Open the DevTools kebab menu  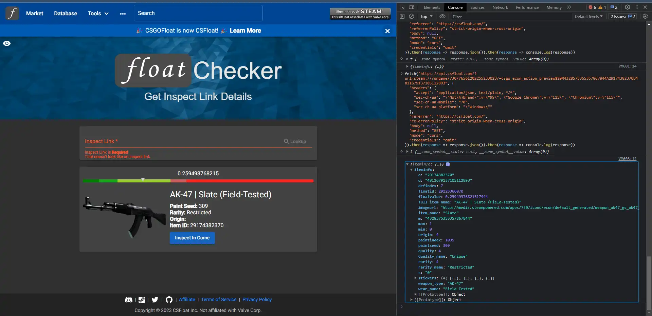(x=637, y=7)
